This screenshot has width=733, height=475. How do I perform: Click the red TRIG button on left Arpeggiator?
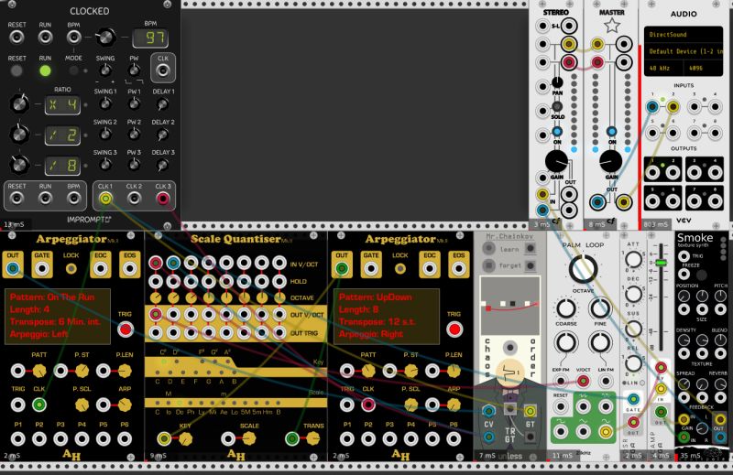point(126,329)
